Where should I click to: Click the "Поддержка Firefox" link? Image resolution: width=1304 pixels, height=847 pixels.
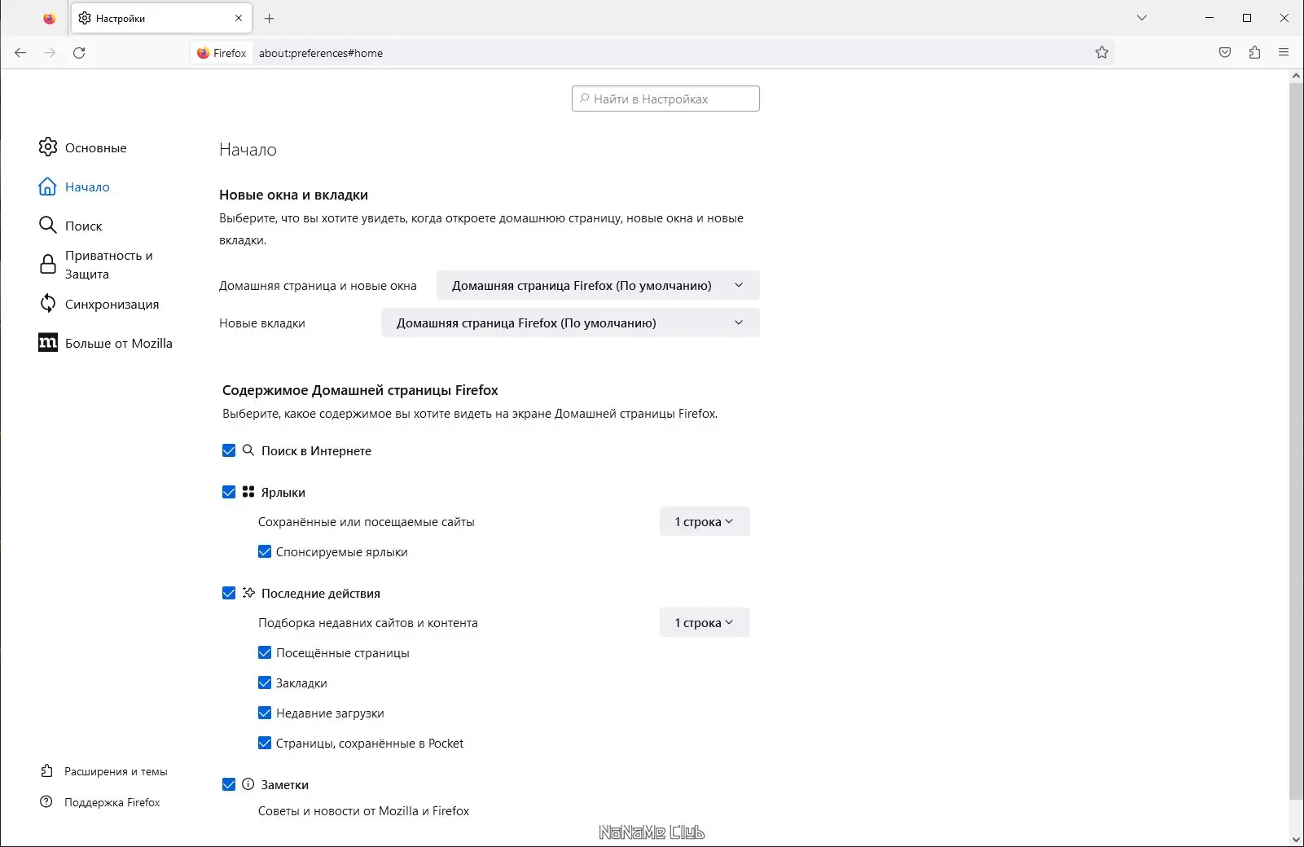(112, 802)
